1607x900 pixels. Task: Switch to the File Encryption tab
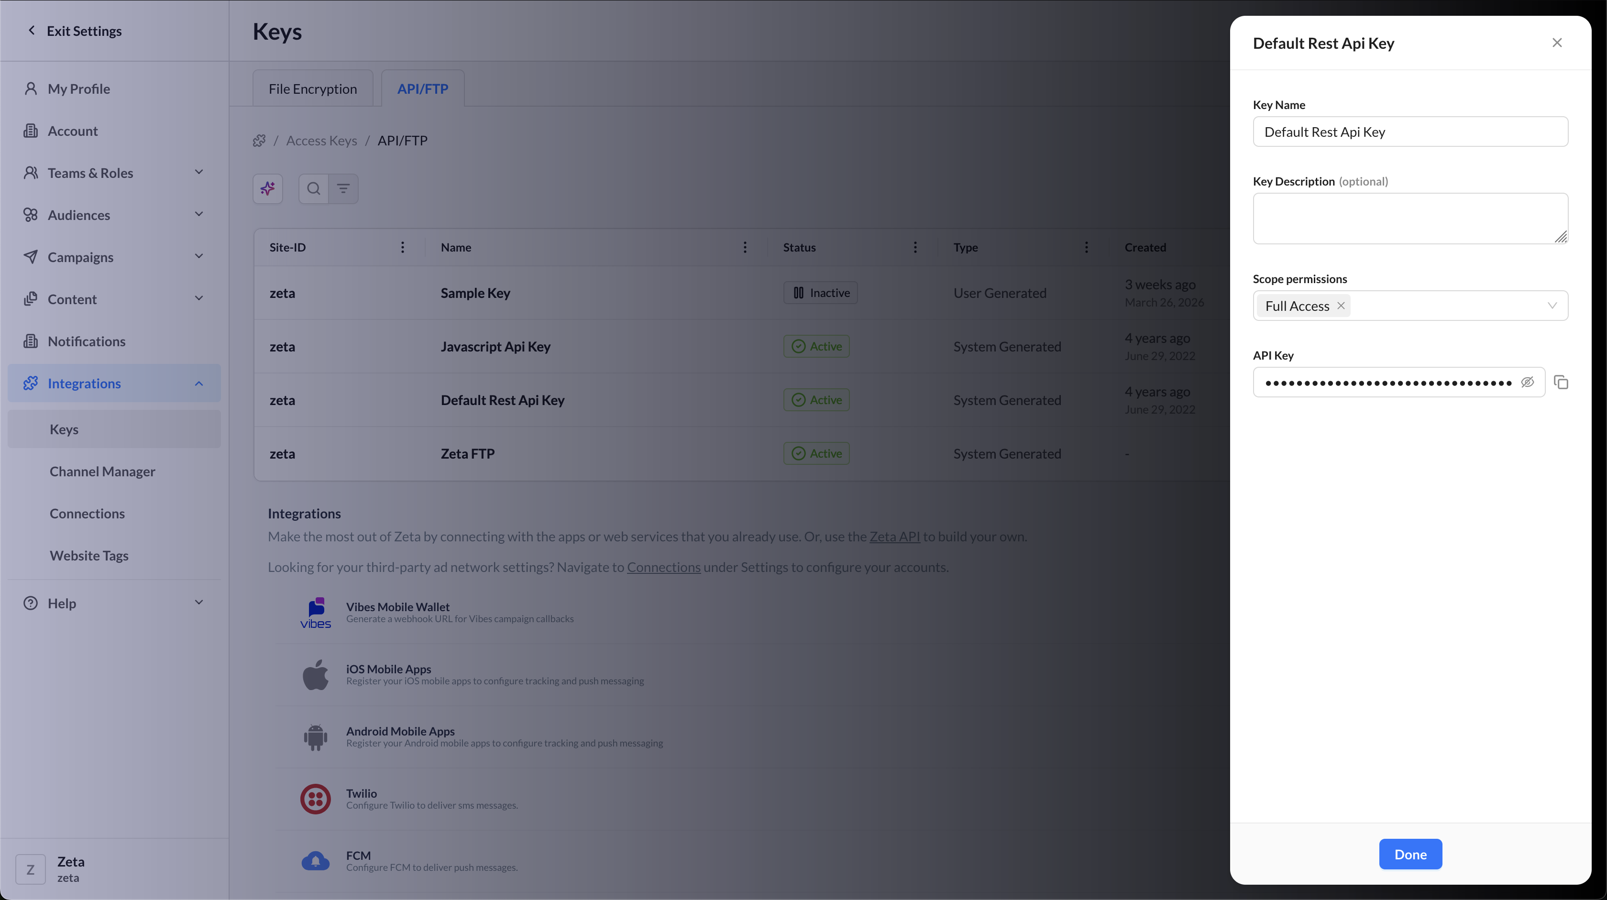(312, 88)
